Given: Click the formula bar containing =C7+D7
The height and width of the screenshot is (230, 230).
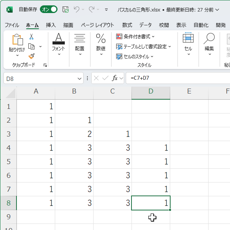Looking at the screenshot, I should (176, 78).
